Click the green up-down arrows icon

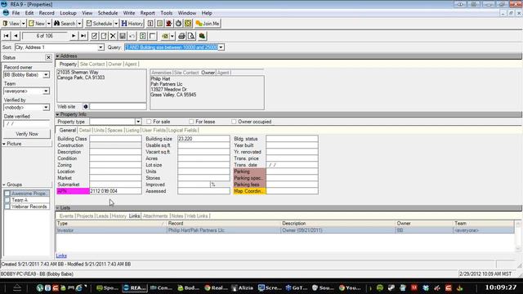tap(143, 36)
